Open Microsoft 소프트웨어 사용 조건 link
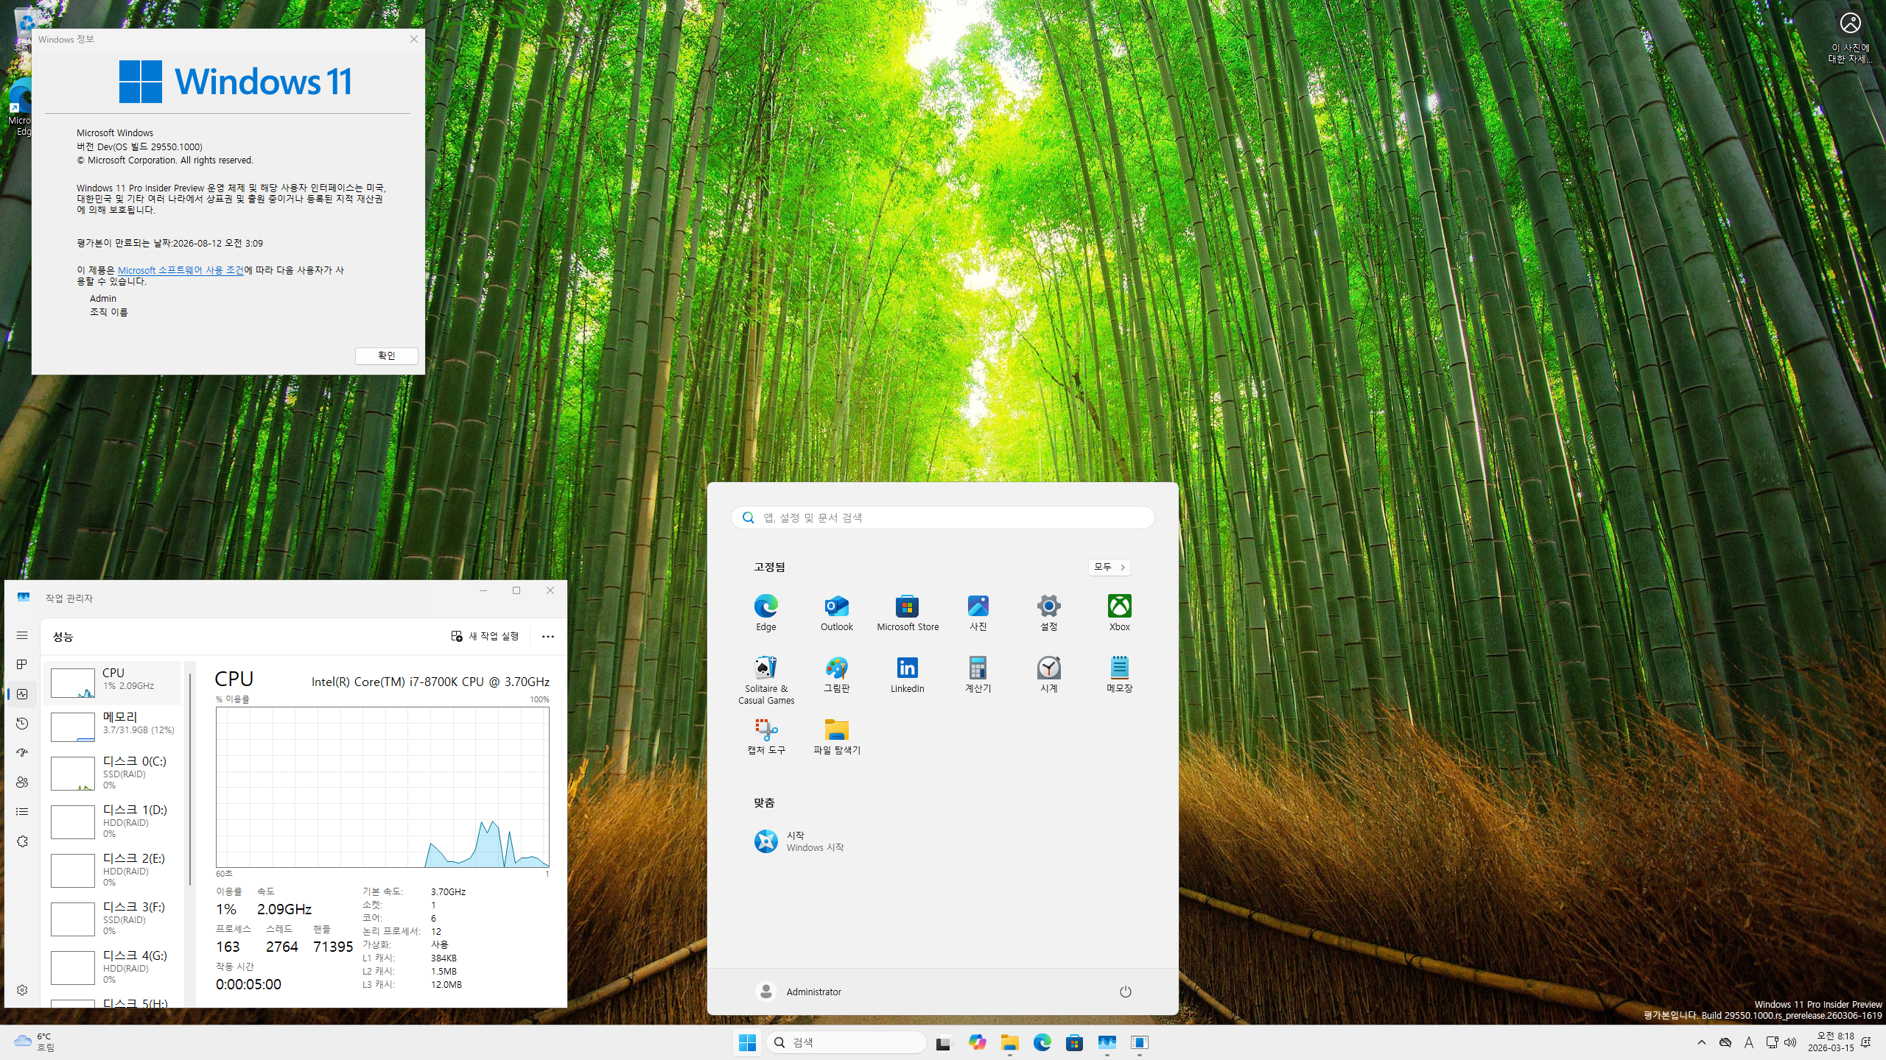 point(180,270)
